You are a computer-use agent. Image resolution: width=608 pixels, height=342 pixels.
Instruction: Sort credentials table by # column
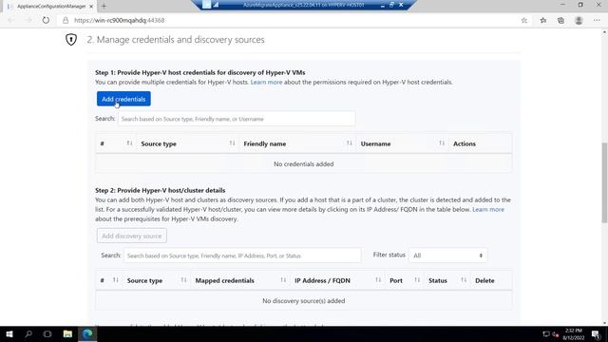tap(129, 143)
